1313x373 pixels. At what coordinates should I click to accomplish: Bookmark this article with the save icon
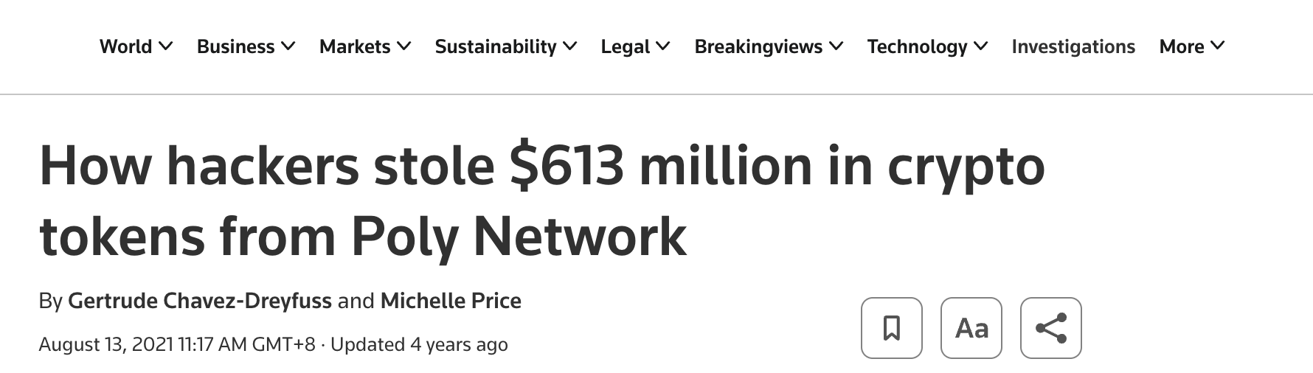pos(891,328)
